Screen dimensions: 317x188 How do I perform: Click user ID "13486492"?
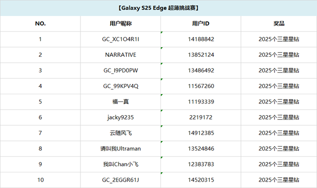(201, 70)
